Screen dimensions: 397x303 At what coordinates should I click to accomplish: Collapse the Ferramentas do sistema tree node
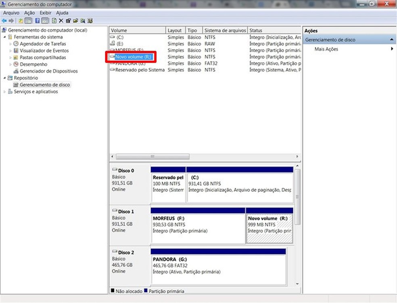(5, 37)
